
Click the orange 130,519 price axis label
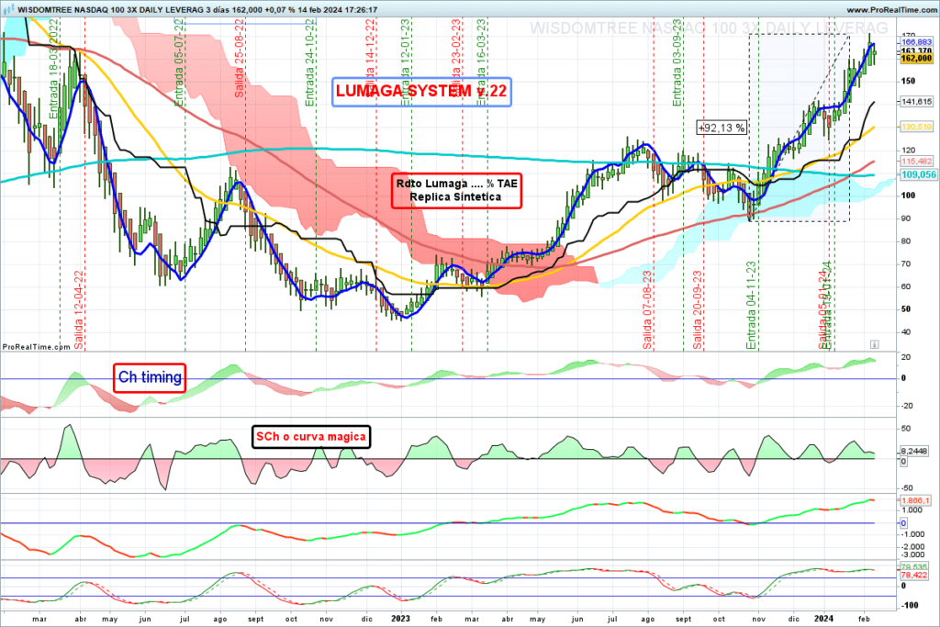[x=916, y=127]
